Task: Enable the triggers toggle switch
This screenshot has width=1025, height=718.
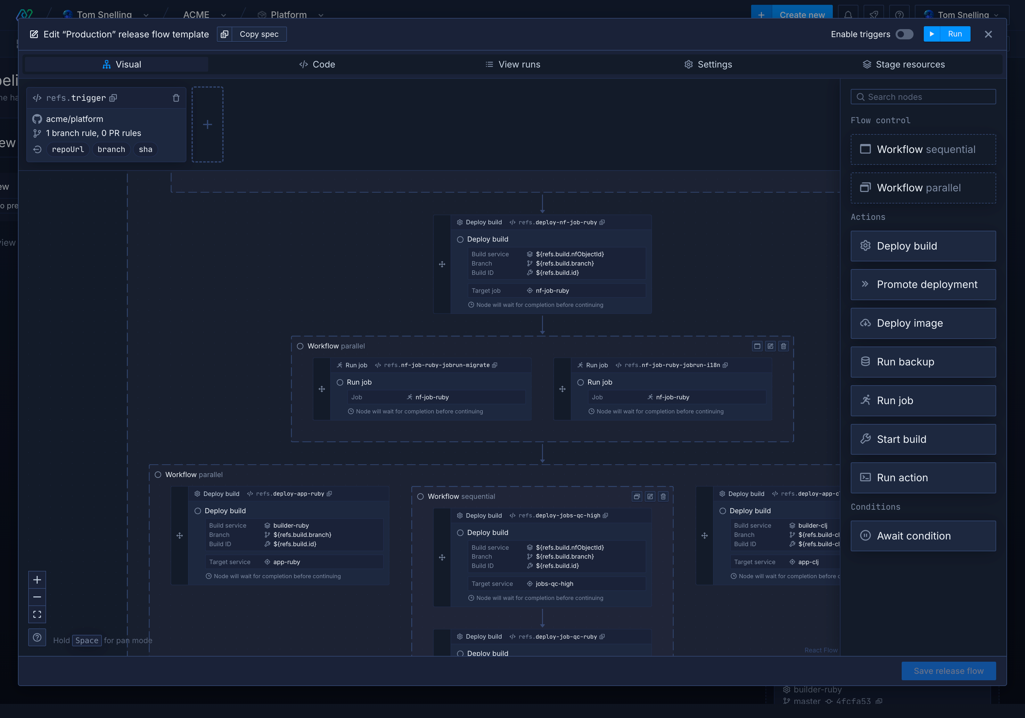Action: [x=904, y=34]
